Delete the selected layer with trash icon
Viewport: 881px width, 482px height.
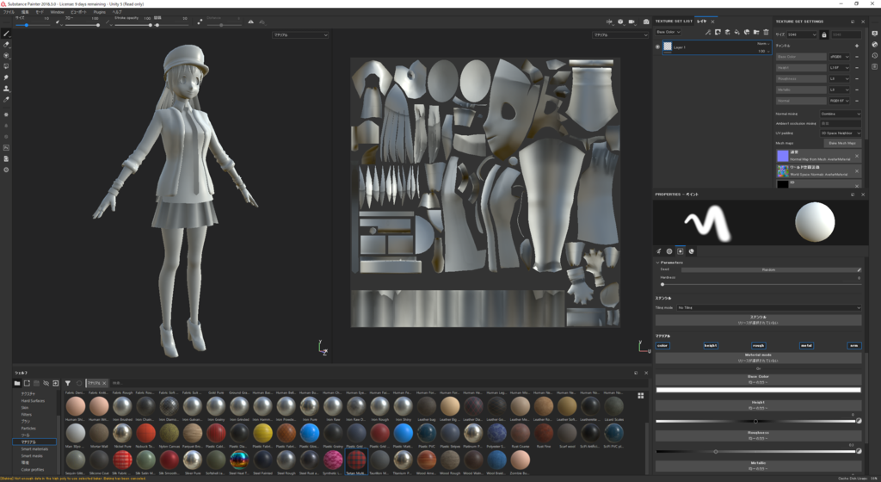766,32
